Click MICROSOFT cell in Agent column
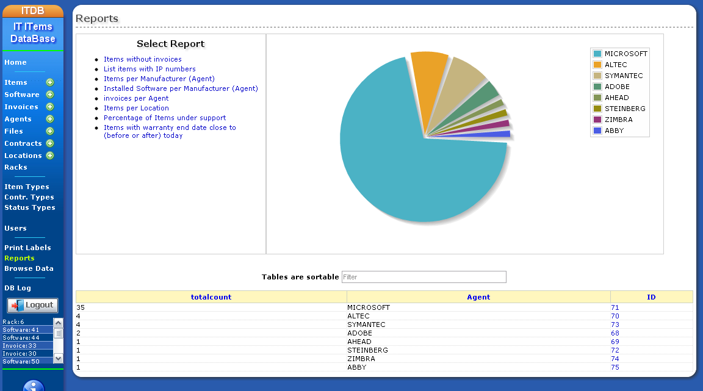 (x=369, y=307)
